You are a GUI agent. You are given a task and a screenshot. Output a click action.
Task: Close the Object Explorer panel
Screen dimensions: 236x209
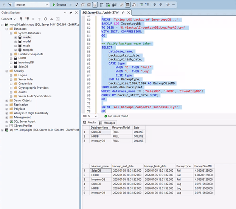(x=76, y=12)
